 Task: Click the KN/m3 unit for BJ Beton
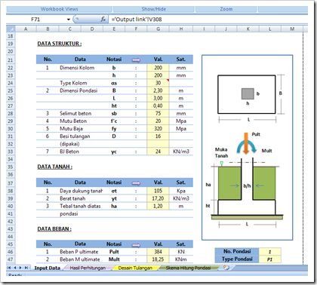181,152
